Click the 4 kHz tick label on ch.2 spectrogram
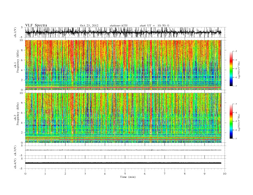Screen dimensions: 253x195 click(22, 123)
